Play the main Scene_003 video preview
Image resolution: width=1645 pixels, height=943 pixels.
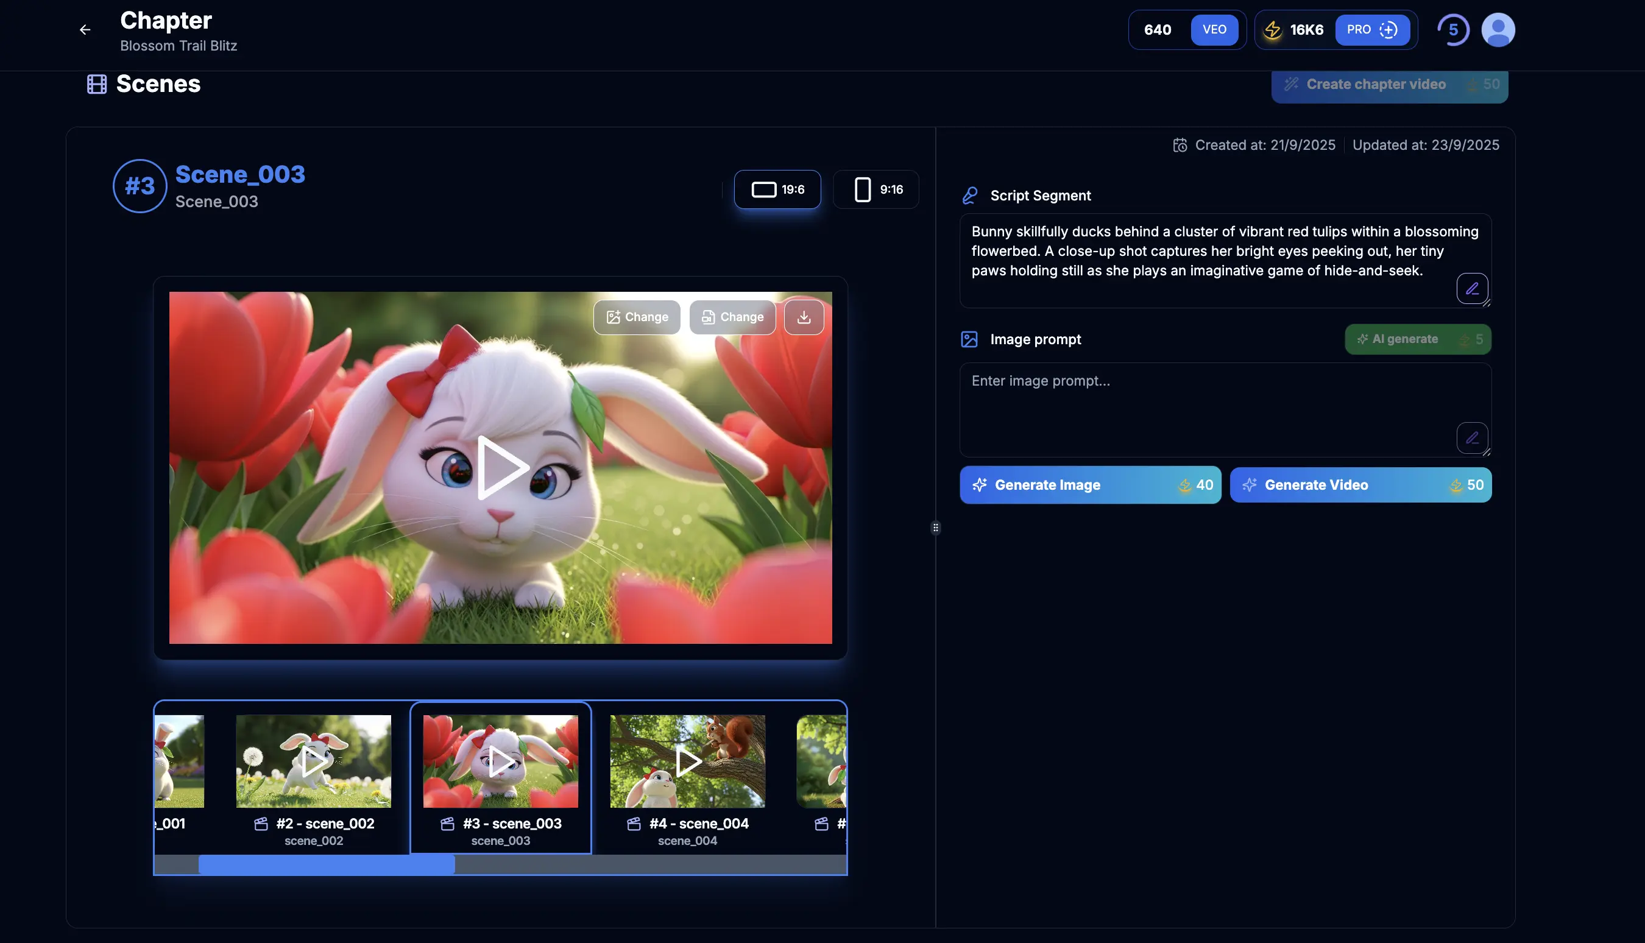[x=500, y=468]
